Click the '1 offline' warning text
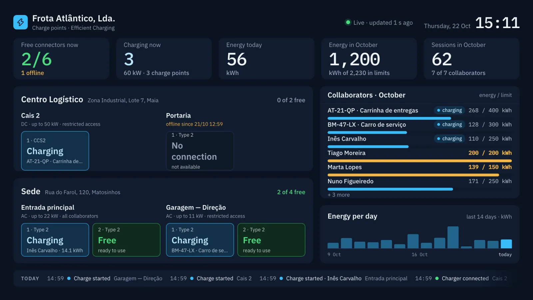The width and height of the screenshot is (533, 300). tap(33, 73)
